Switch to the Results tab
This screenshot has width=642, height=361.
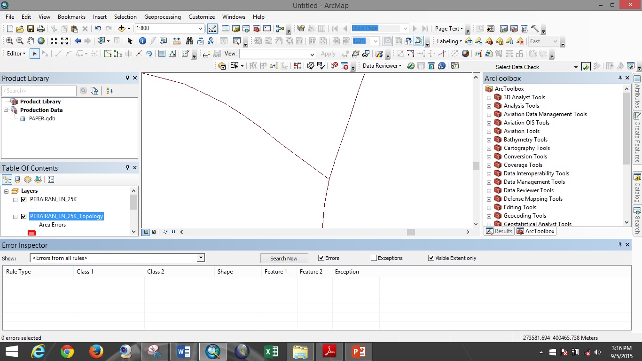point(499,231)
